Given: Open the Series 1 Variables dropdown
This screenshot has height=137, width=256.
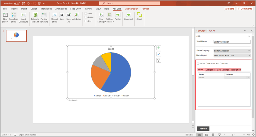Looking at the screenshot, I should point(248,77).
